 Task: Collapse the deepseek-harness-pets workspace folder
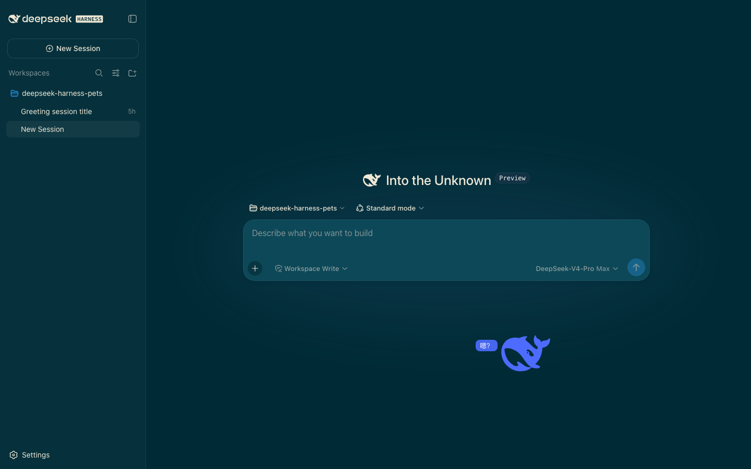(73, 93)
